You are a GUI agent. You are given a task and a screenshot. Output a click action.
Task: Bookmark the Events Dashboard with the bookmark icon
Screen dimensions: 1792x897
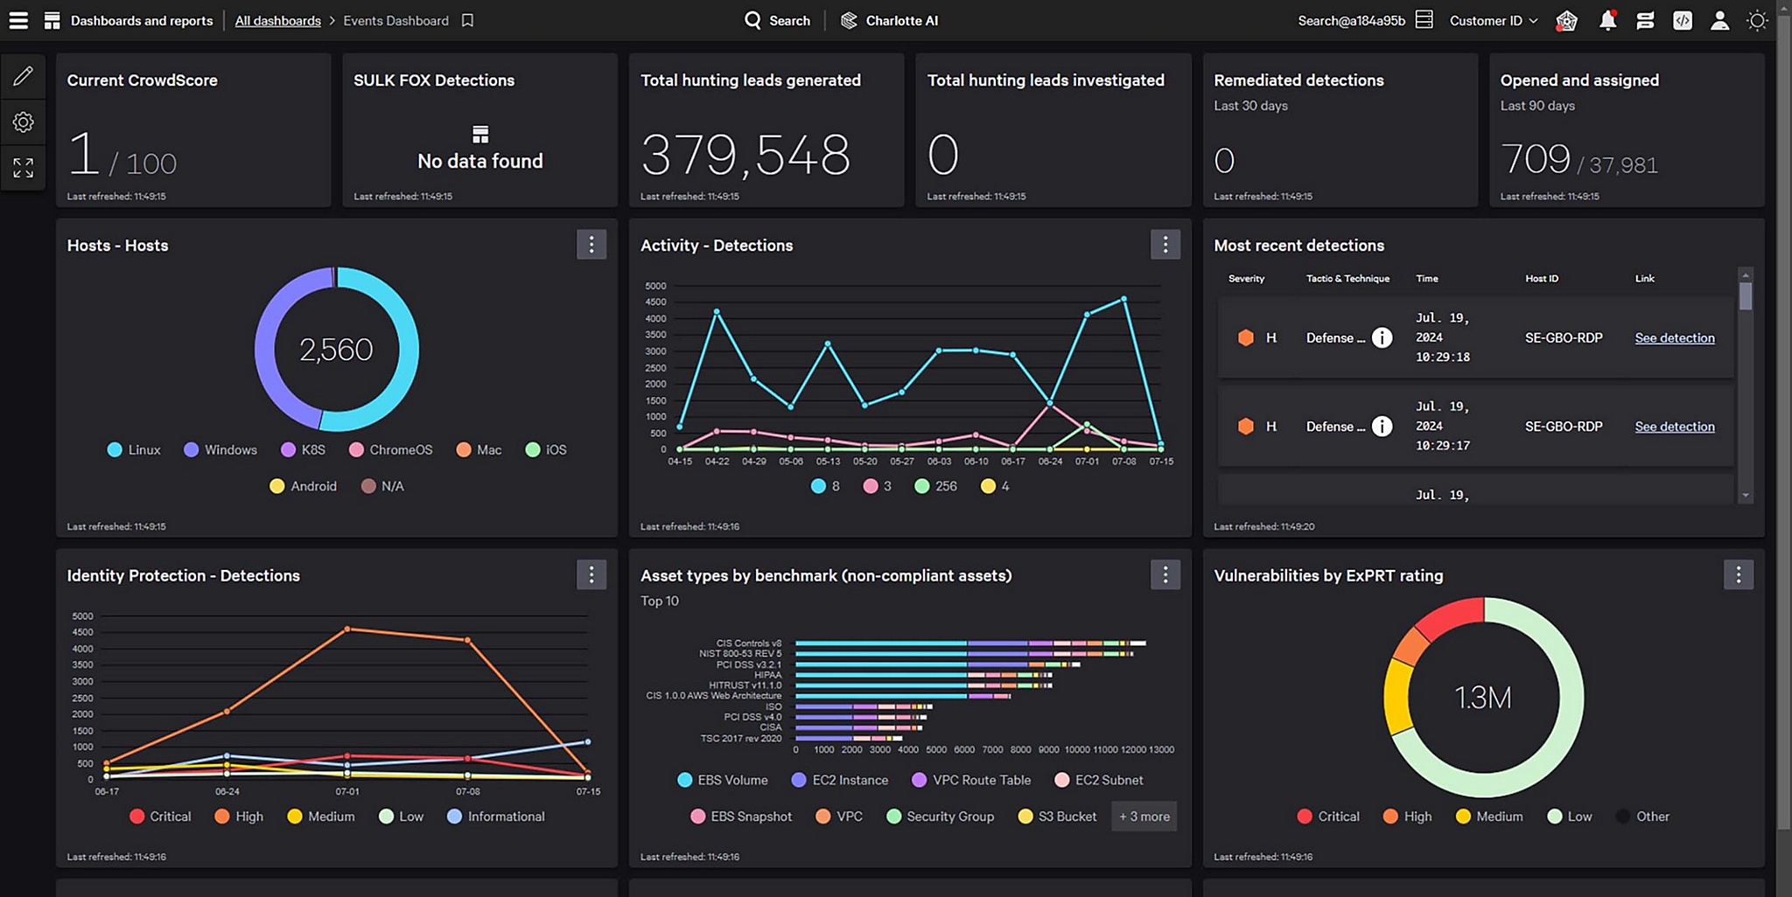[x=467, y=20]
